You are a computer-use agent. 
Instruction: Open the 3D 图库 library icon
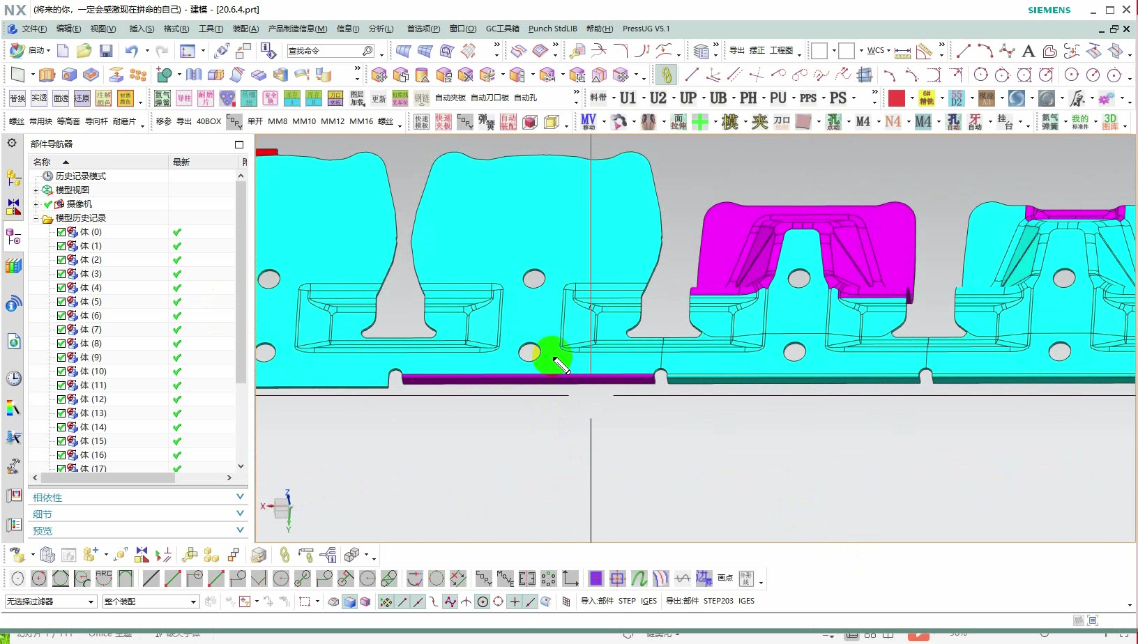pos(1111,122)
